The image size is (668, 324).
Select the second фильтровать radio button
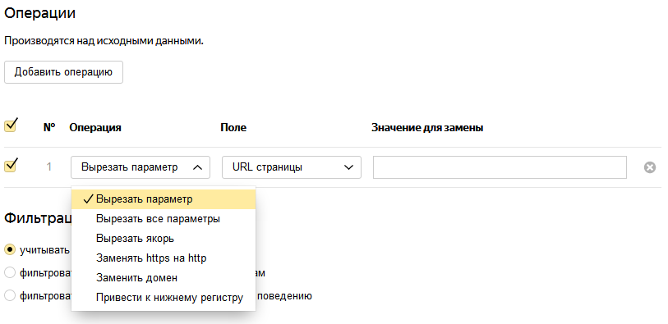[x=10, y=272]
